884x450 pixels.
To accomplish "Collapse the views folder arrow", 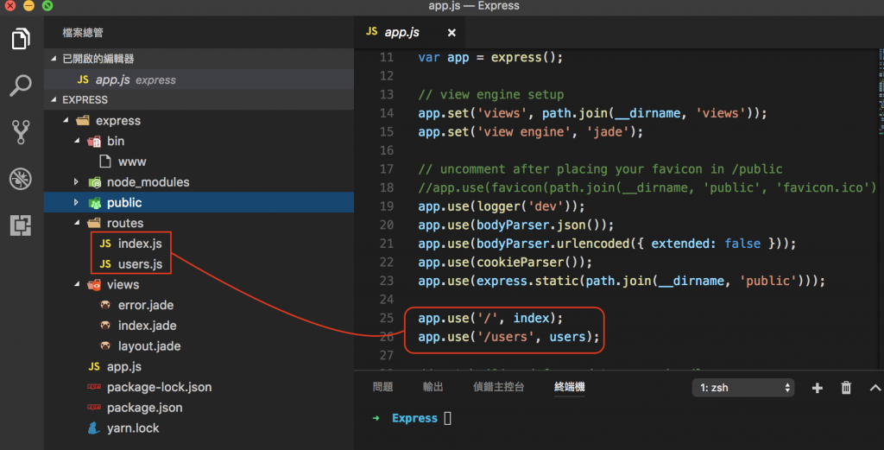I will [x=77, y=284].
